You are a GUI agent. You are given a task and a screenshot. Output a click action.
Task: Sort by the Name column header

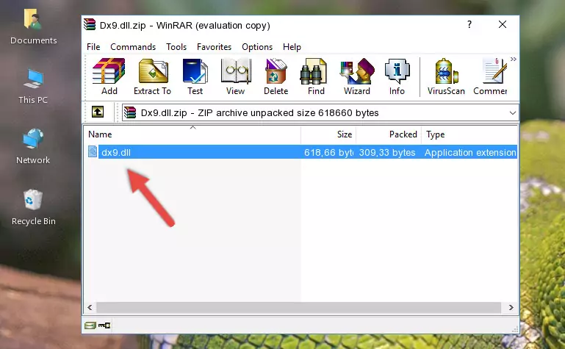coord(192,134)
